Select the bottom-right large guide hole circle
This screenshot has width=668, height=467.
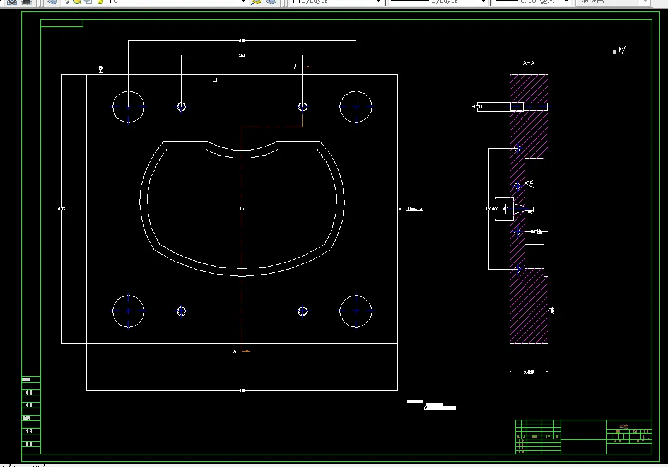(x=356, y=311)
